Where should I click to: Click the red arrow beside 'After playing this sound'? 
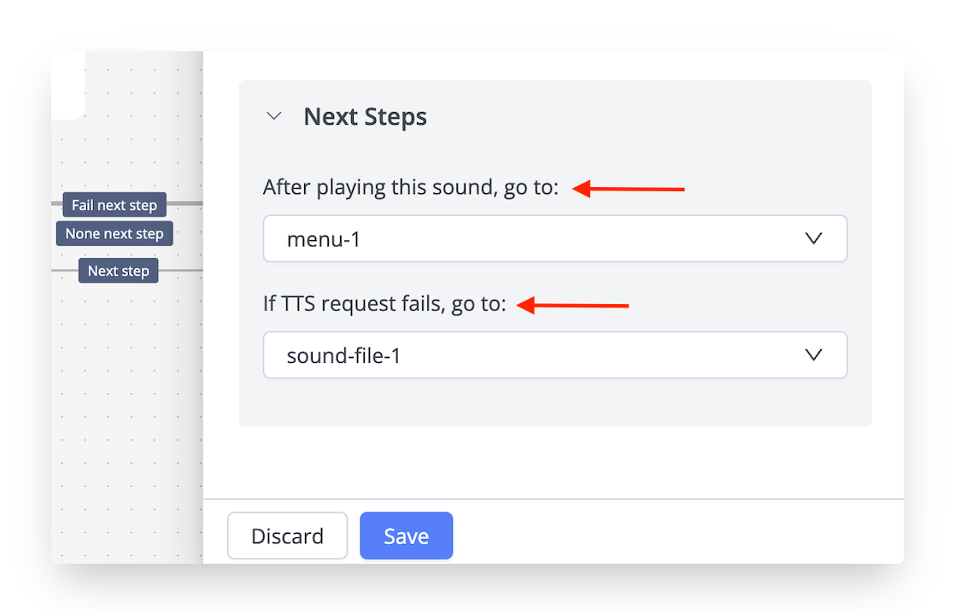coord(629,188)
